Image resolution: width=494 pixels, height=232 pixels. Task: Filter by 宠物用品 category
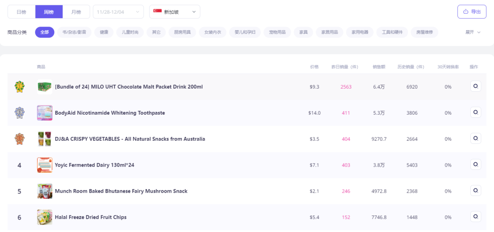pos(277,32)
